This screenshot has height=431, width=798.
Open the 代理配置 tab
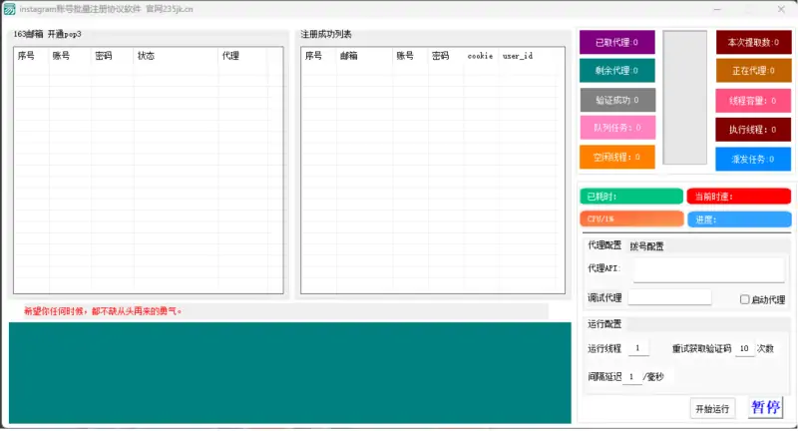[604, 245]
